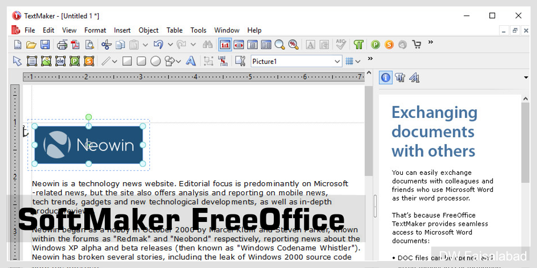Image resolution: width=537 pixels, height=268 pixels.
Task: Toggle Actual Size 1:1 view
Action: click(225, 44)
